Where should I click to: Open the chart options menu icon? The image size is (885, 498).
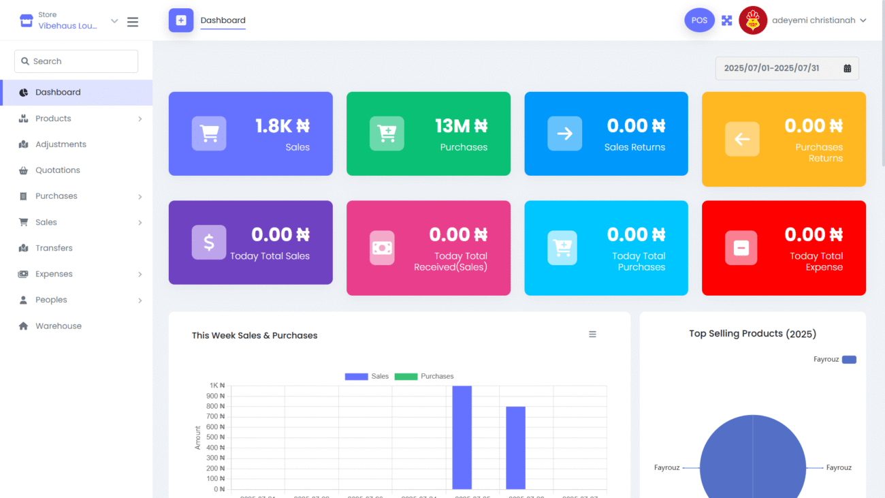click(592, 334)
